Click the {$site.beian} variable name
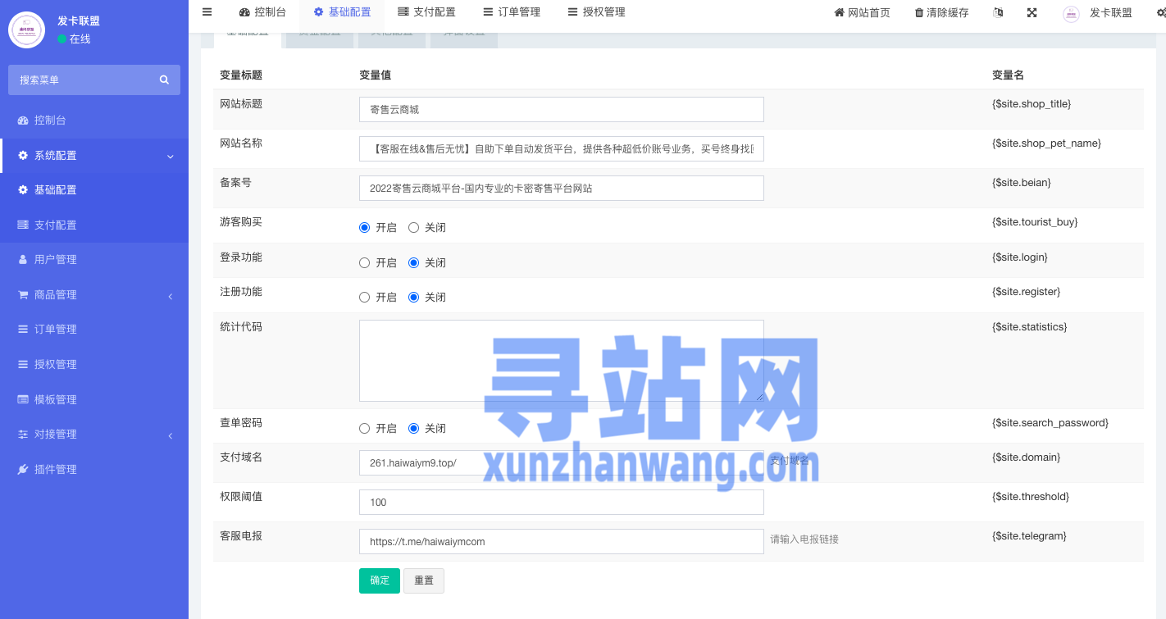1166x619 pixels. tap(1022, 183)
